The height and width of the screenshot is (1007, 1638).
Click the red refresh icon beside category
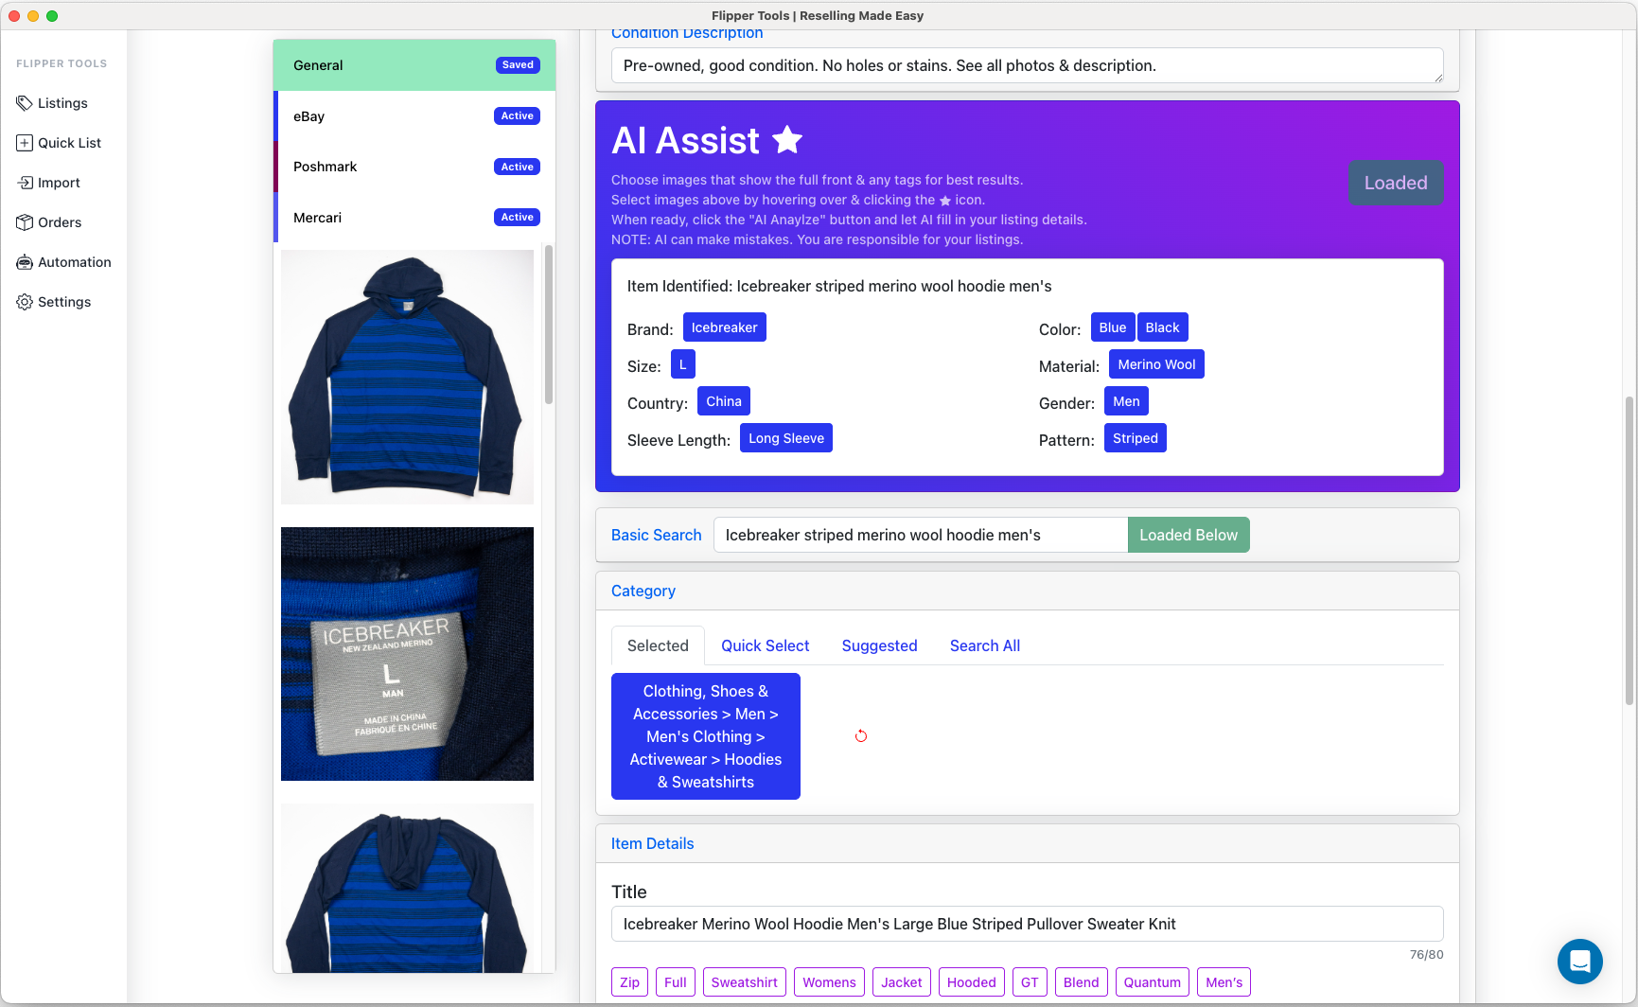(861, 735)
